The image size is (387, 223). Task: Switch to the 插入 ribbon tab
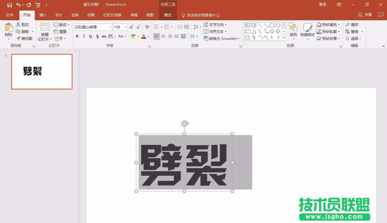coord(42,15)
